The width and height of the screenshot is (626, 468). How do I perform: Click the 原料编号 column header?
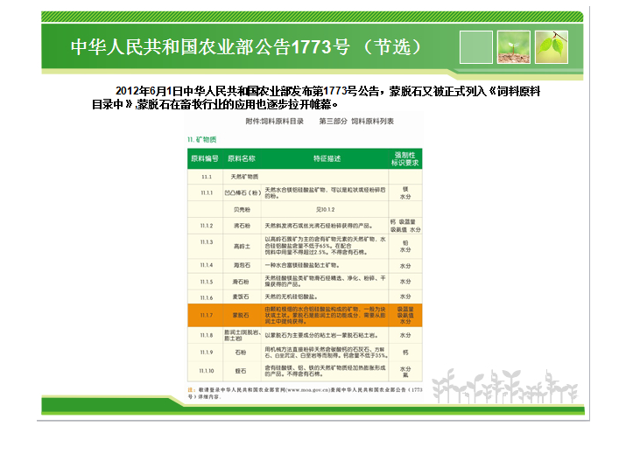tap(204, 158)
